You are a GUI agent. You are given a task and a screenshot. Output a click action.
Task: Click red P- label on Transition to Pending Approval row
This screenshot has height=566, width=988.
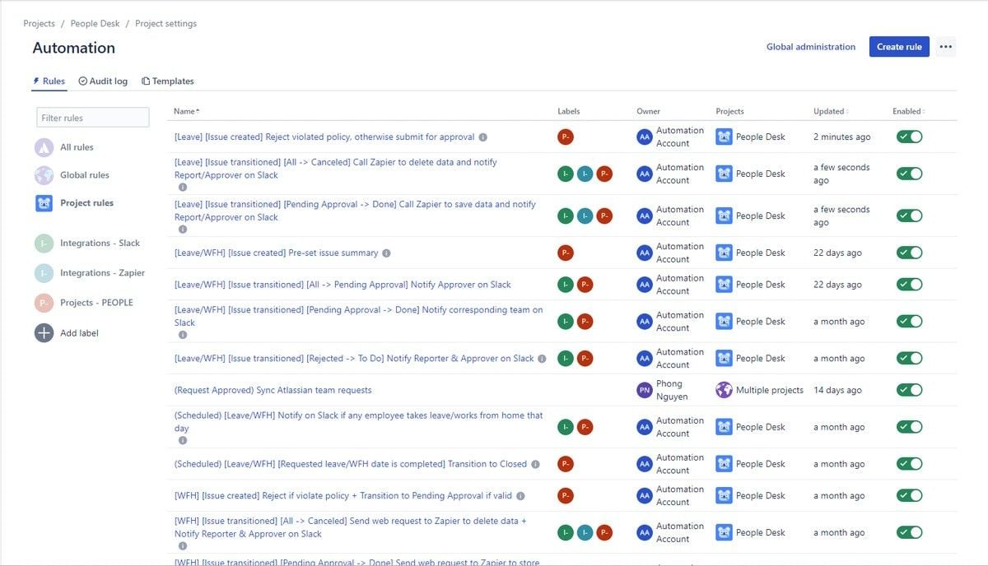pyautogui.click(x=566, y=496)
